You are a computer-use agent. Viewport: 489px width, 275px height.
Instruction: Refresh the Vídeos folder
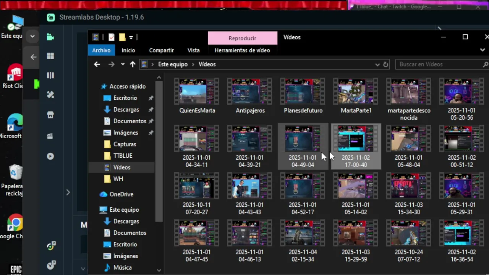[x=386, y=64]
